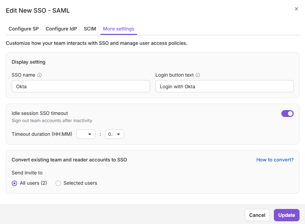Open the timeout hours dropdown
The image size is (305, 224).
point(86,134)
